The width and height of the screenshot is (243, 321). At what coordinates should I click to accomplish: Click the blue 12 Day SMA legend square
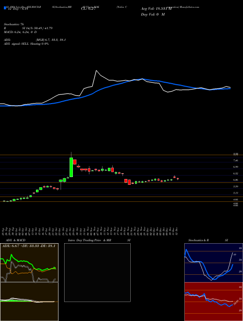pyautogui.click(x=5, y=8)
